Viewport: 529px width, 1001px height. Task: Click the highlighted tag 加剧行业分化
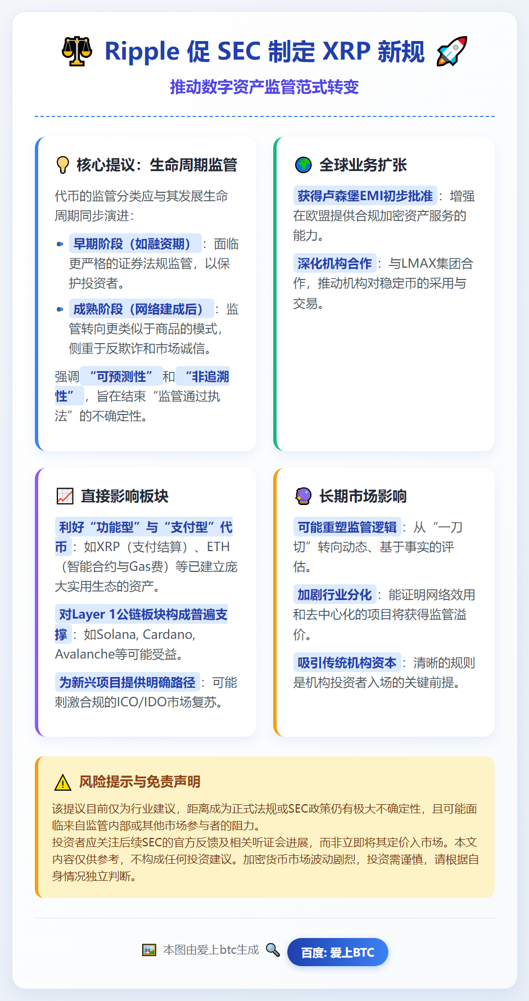(x=334, y=594)
